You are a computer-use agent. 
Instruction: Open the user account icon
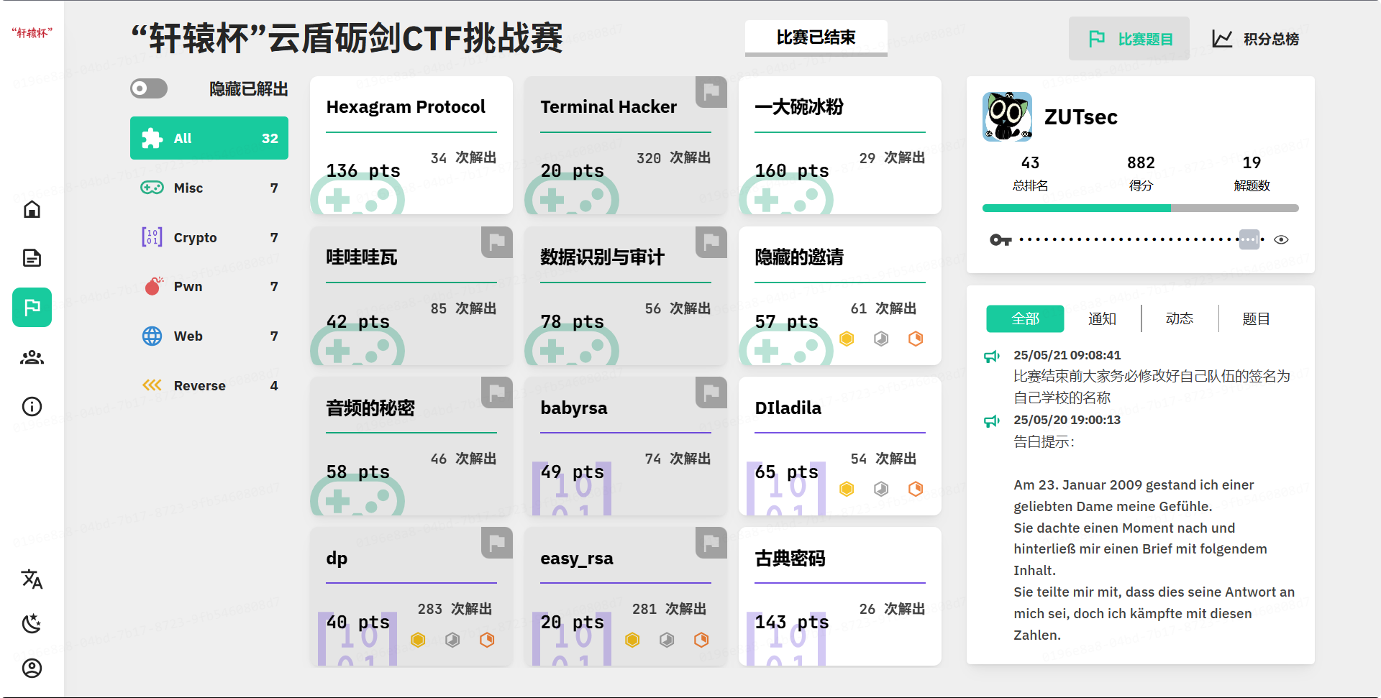click(x=32, y=668)
